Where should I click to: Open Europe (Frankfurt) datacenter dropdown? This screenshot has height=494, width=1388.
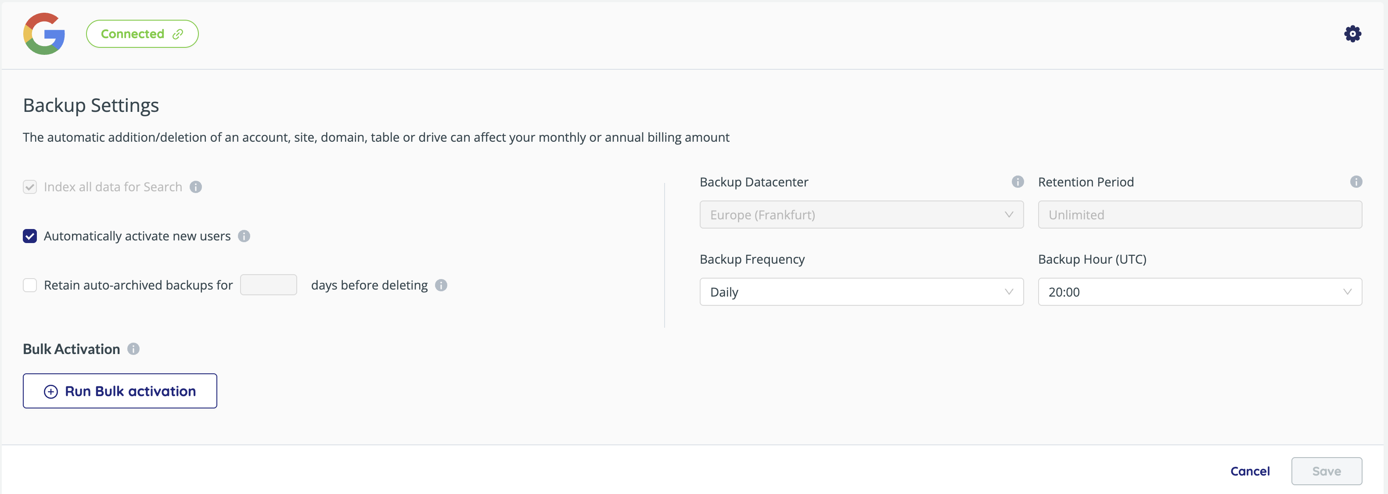click(x=861, y=215)
